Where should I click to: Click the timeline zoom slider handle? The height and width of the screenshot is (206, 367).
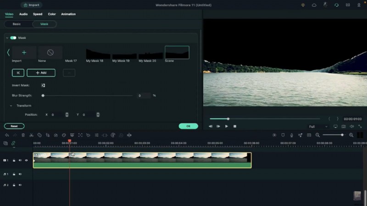tap(342, 135)
